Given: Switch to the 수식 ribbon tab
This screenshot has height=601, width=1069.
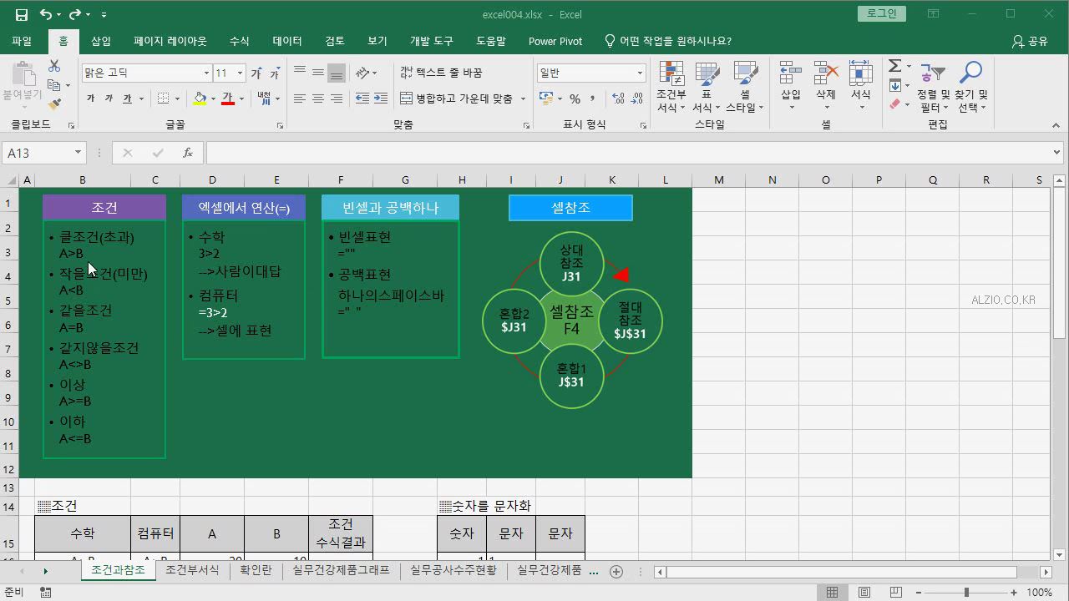Looking at the screenshot, I should pyautogui.click(x=239, y=41).
